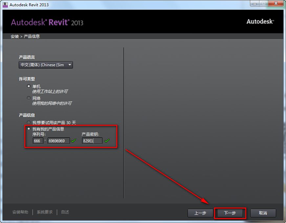
Task: Click the 上一步 back button
Action: pos(200,213)
